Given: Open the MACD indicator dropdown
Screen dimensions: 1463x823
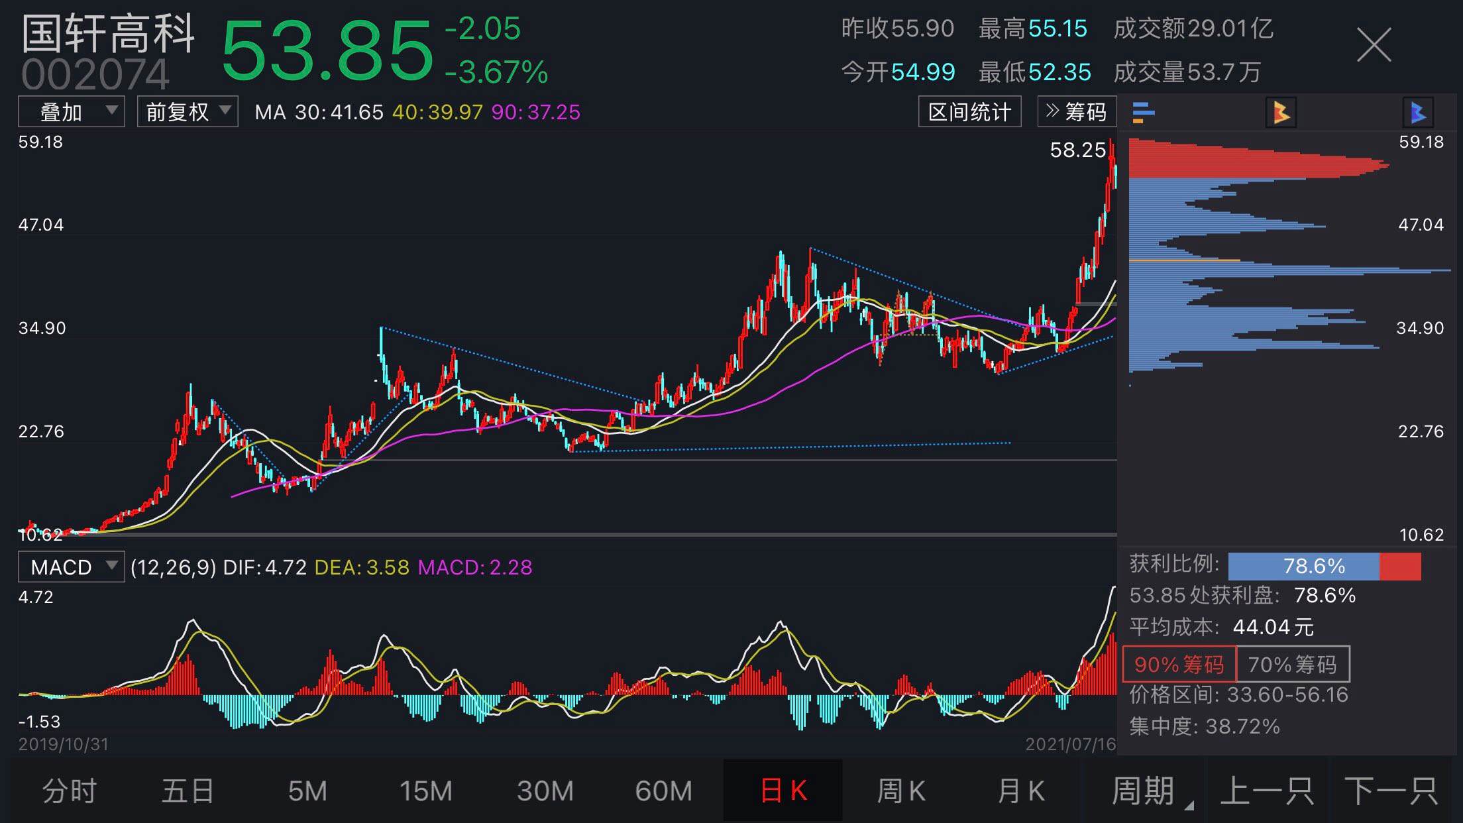Looking at the screenshot, I should (x=71, y=567).
